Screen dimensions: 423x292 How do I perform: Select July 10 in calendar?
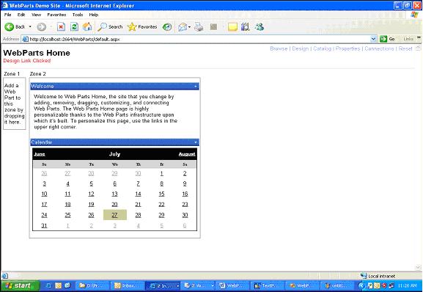pos(44,194)
